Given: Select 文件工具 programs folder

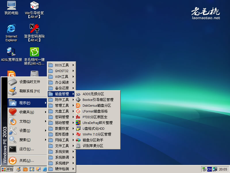Looking at the screenshot, I should [x=62, y=146].
